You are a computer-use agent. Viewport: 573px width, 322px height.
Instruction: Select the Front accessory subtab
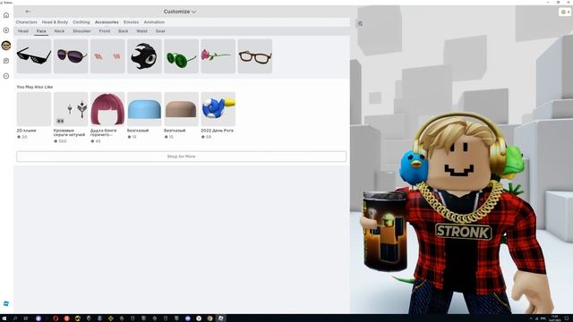point(105,31)
